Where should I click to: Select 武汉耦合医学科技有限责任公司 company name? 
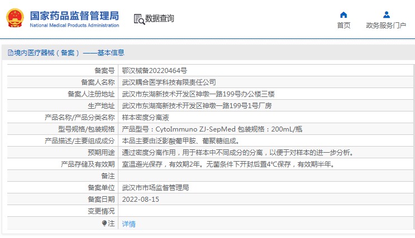click(169, 82)
